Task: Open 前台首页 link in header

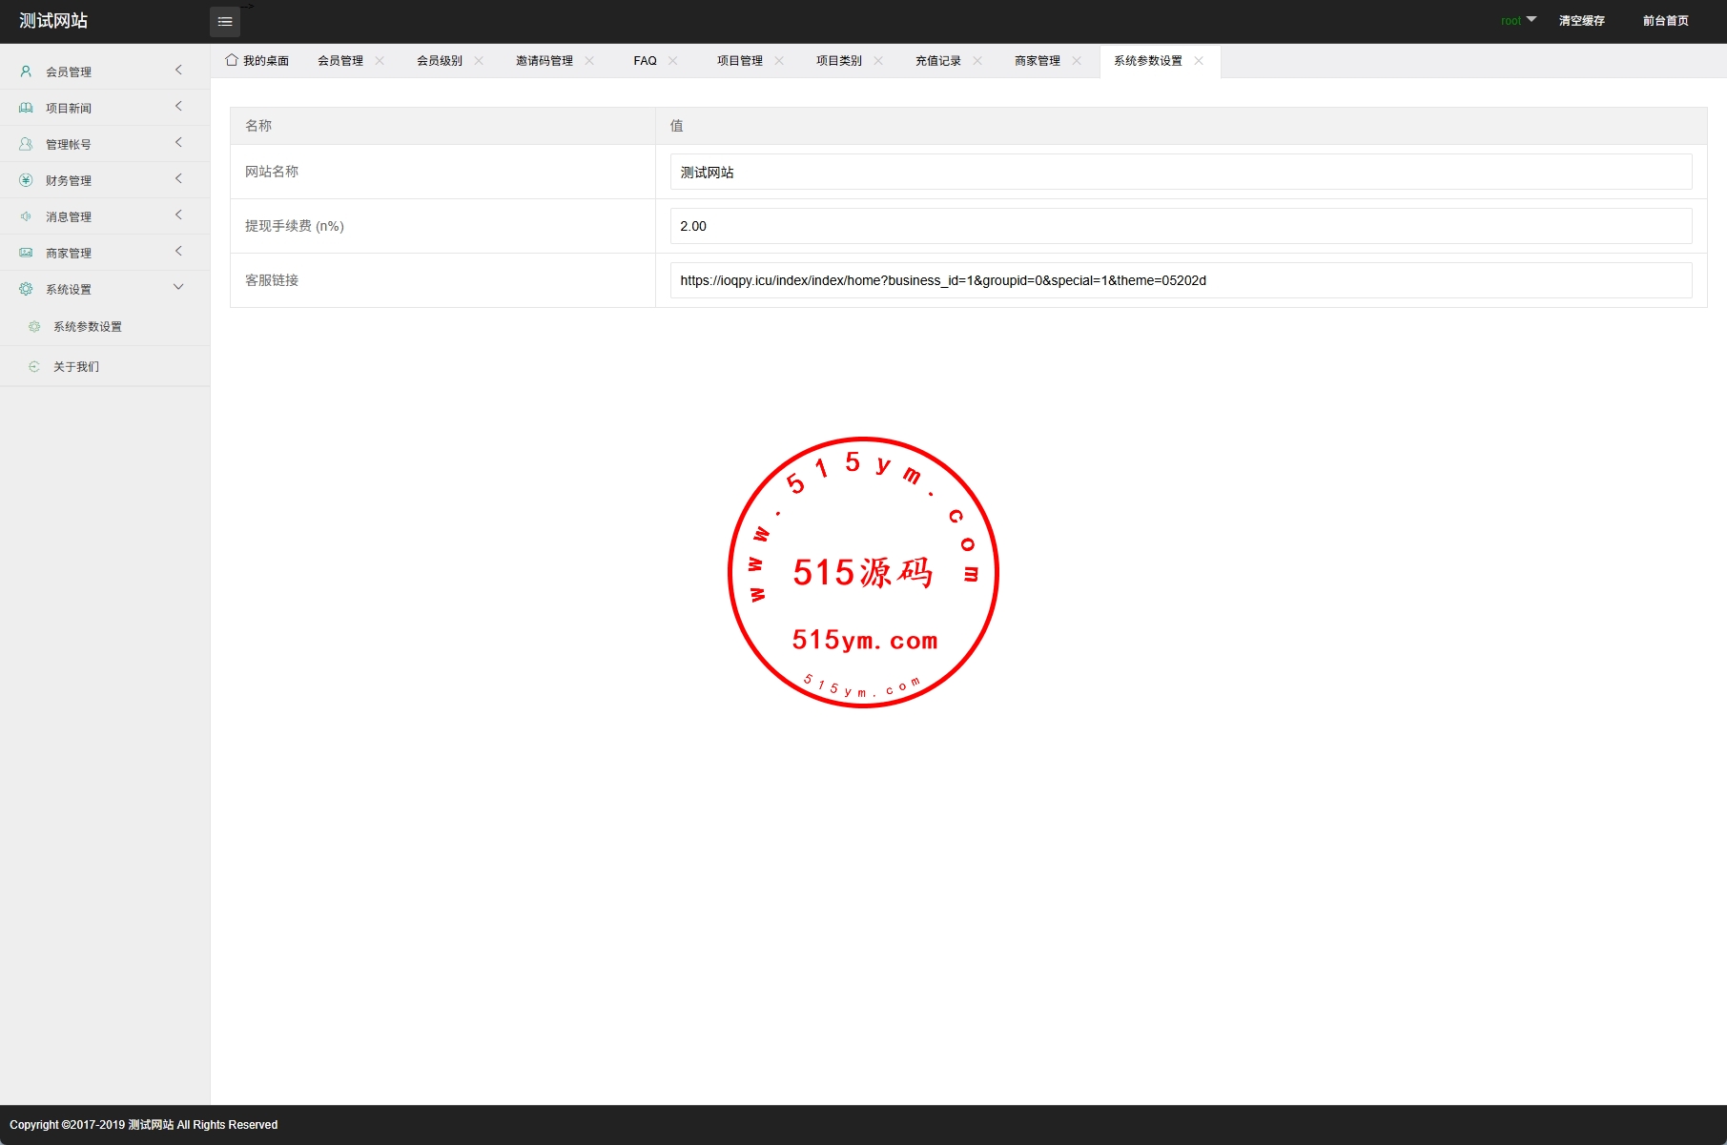Action: tap(1665, 21)
